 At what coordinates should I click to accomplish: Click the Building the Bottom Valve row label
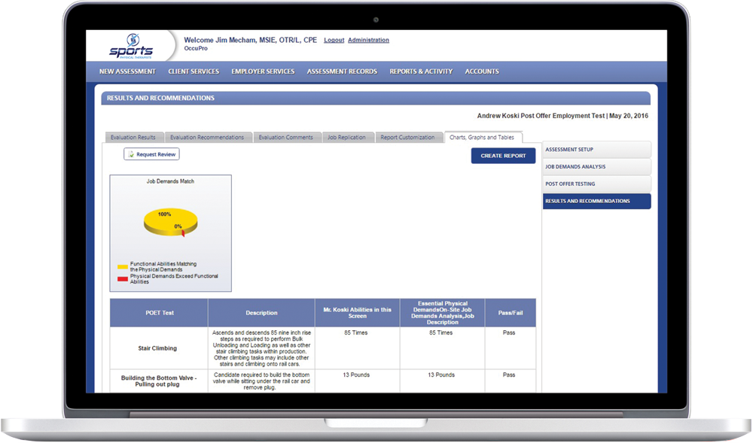coord(157,381)
